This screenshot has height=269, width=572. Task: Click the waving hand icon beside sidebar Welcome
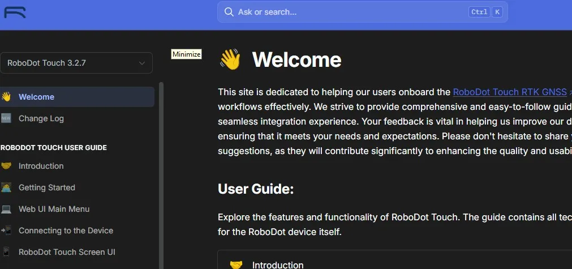point(6,97)
